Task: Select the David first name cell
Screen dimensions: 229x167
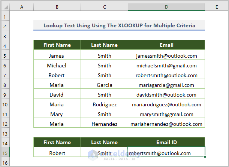Action: click(x=57, y=95)
